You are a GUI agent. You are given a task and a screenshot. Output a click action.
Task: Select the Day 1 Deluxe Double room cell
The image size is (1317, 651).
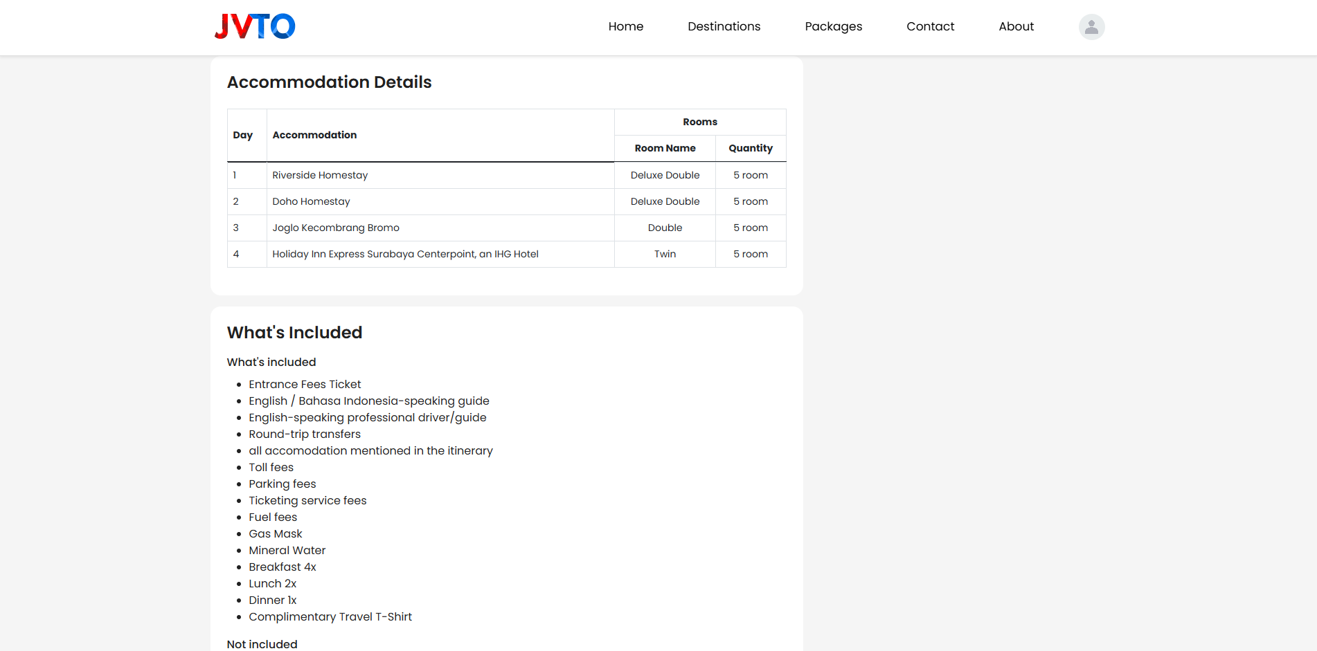(664, 175)
